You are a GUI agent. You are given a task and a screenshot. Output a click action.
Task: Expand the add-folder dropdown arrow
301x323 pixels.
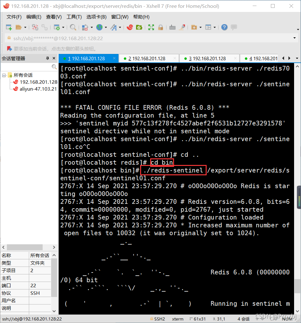[x=200, y=27]
